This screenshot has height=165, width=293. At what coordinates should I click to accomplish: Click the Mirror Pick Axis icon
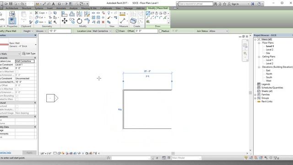[x=79, y=14]
